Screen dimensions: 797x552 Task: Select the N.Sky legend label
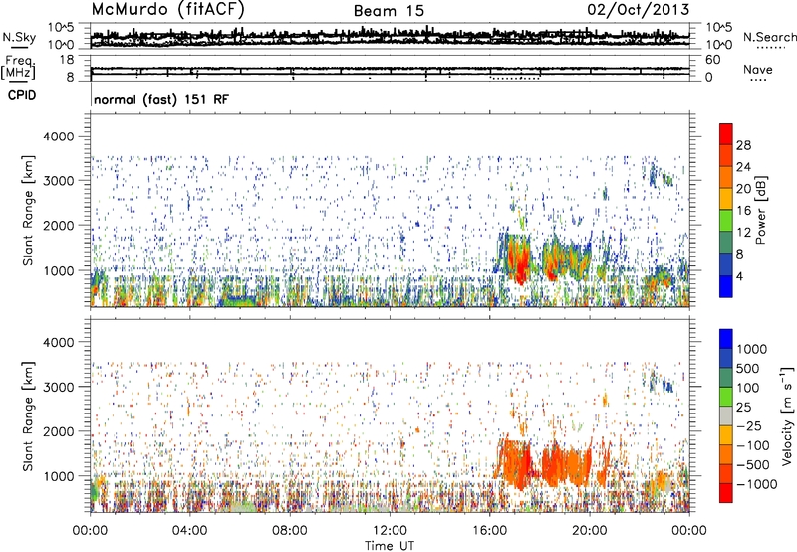point(19,37)
